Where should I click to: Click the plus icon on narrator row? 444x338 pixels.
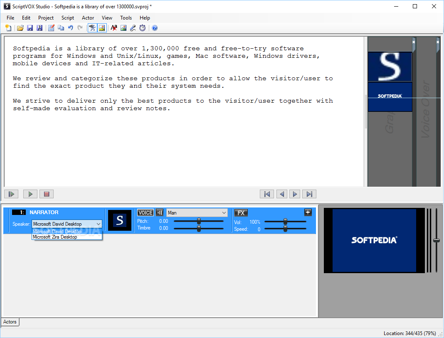click(x=308, y=212)
